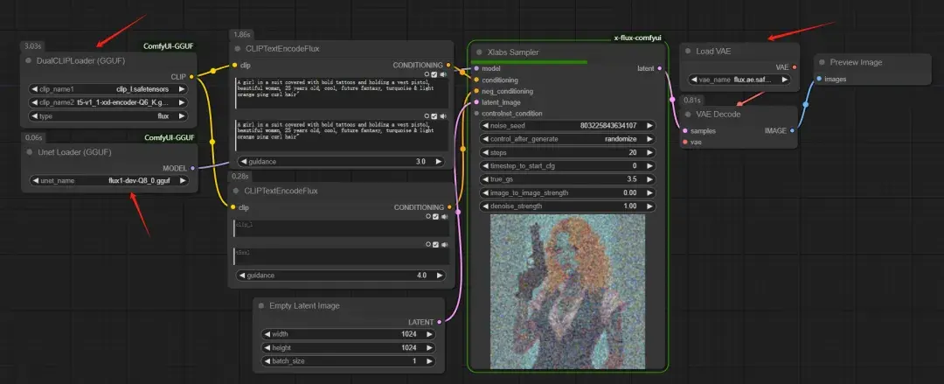944x384 pixels.
Task: Toggle the checkbox above the first prompt text
Action: click(434, 74)
